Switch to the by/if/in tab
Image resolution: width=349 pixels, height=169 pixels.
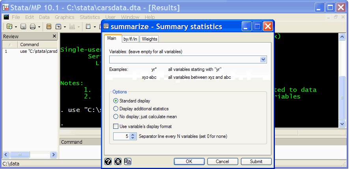[130, 39]
